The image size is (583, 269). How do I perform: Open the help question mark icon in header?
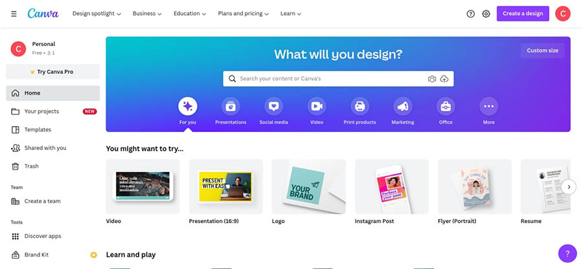(x=471, y=14)
